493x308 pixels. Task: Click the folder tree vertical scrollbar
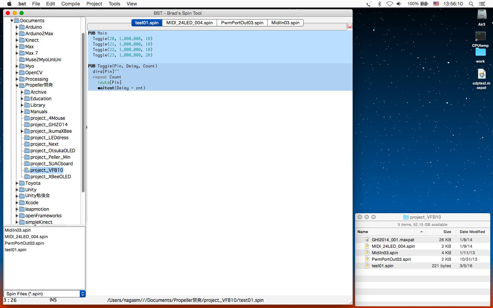point(83,113)
